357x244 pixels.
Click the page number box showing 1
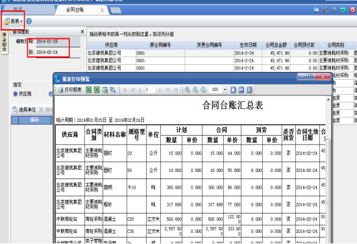coord(151,90)
